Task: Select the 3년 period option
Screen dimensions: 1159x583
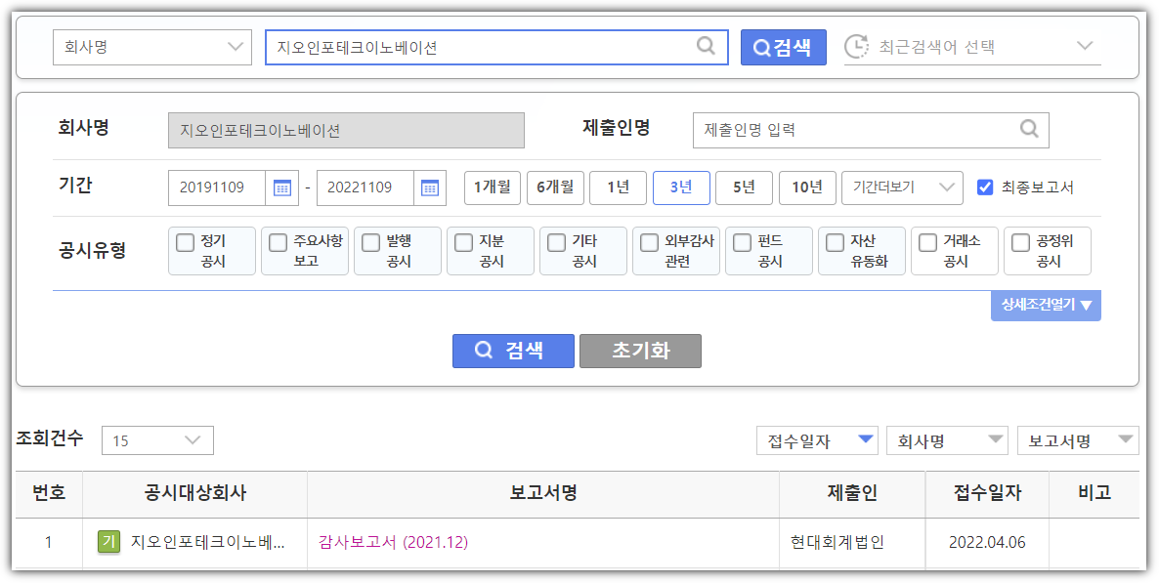Action: (x=681, y=187)
